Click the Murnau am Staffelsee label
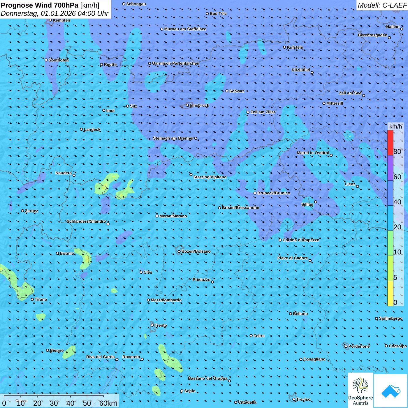Viewport: 408px width, 408px height. click(185, 29)
